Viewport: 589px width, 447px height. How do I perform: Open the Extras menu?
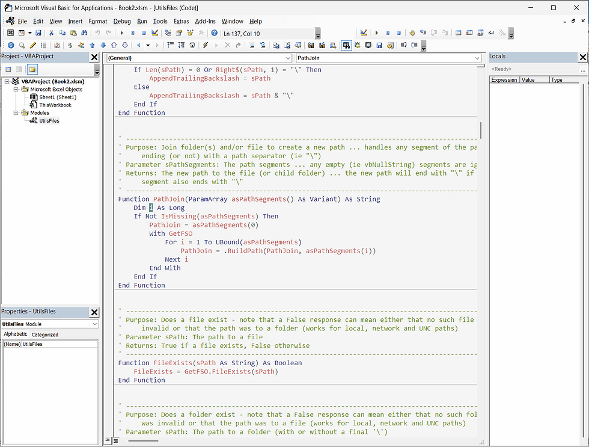coord(181,22)
